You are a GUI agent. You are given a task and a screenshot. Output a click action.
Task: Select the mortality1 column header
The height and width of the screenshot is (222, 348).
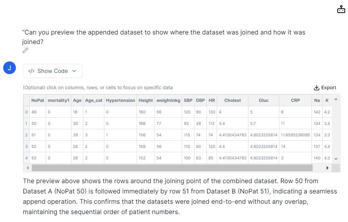(59, 100)
